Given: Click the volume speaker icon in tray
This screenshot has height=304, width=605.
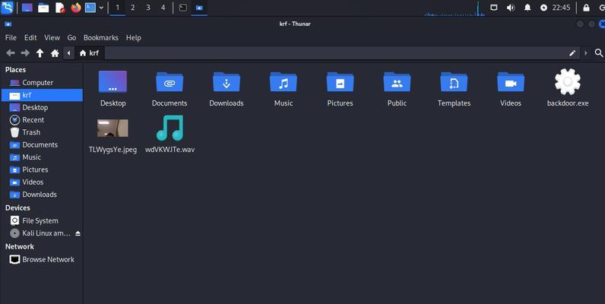Looking at the screenshot, I should pos(511,8).
